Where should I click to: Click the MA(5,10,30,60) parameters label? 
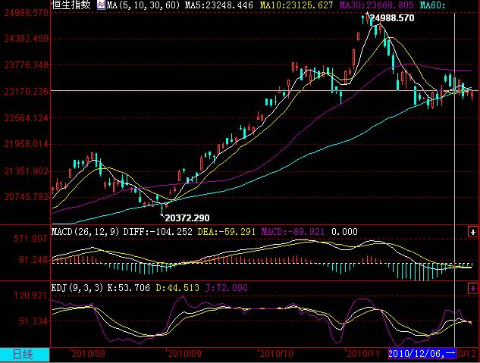point(143,5)
